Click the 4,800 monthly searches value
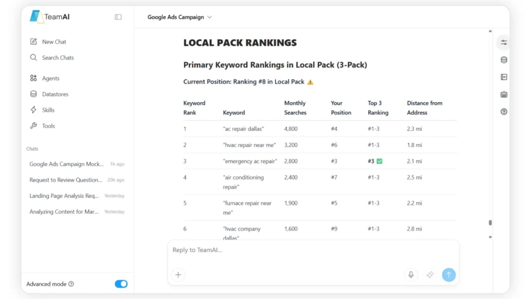The height and width of the screenshot is (299, 531). tap(291, 129)
